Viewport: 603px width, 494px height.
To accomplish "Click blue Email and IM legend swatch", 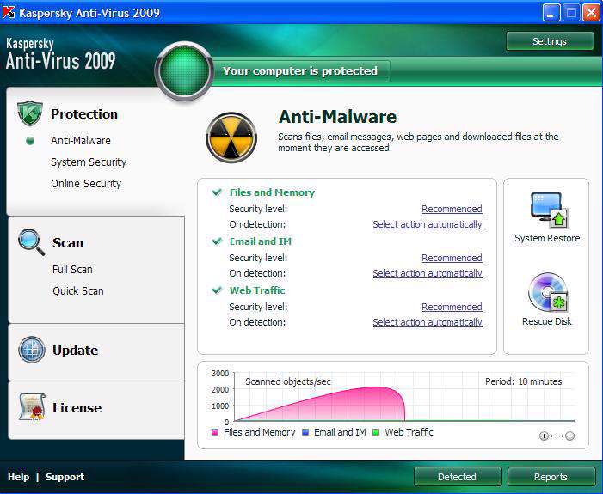I will click(x=305, y=432).
